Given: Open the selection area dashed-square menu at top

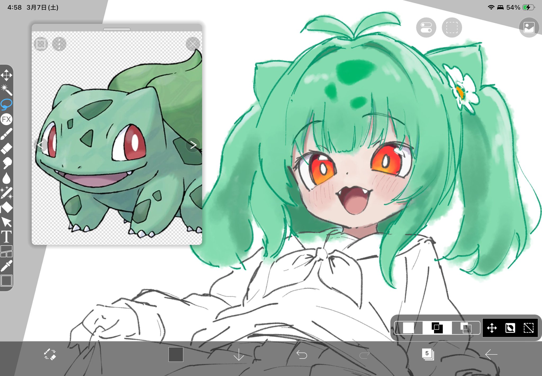Looking at the screenshot, I should (x=452, y=27).
